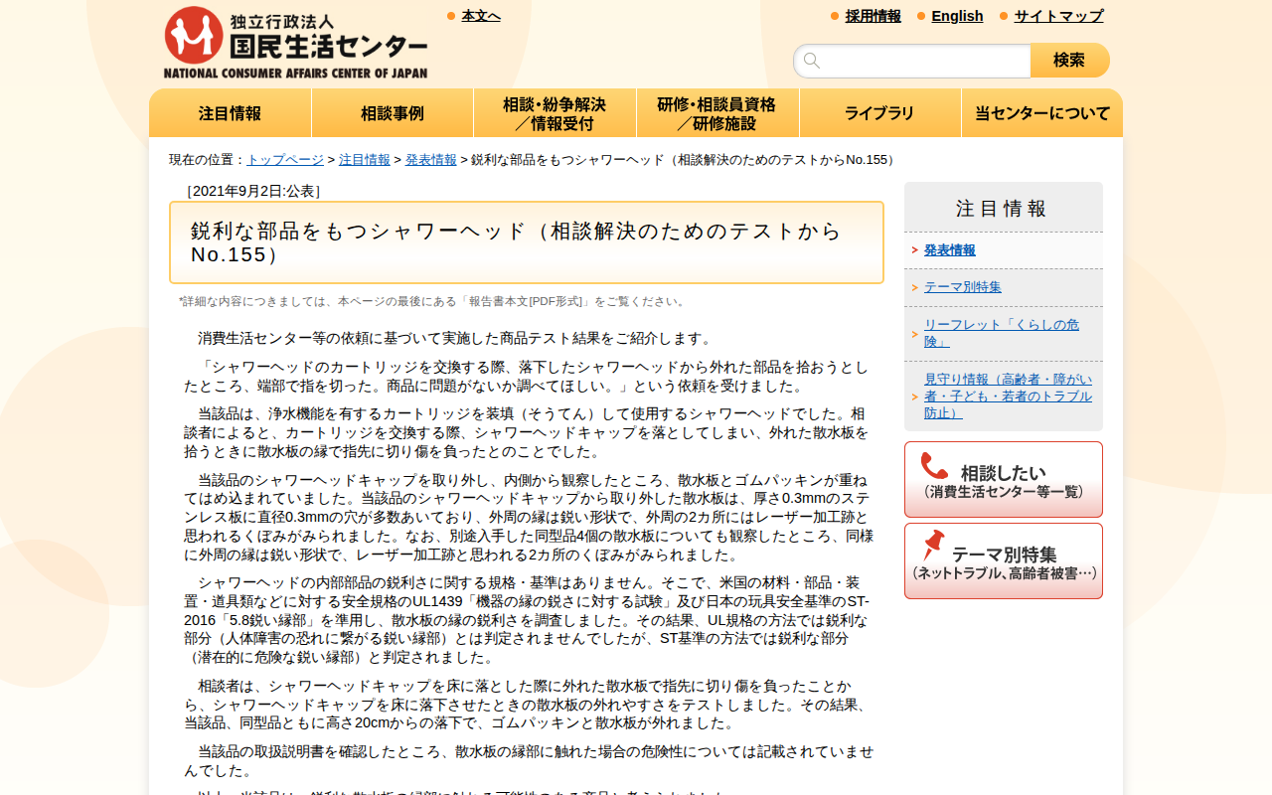Open the 採用情報 link
Image resolution: width=1272 pixels, height=795 pixels.
coord(874,16)
